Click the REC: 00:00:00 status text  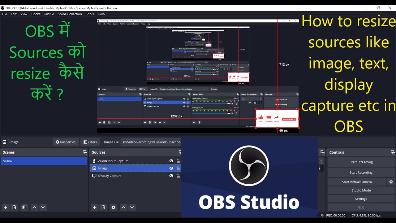[336, 215]
